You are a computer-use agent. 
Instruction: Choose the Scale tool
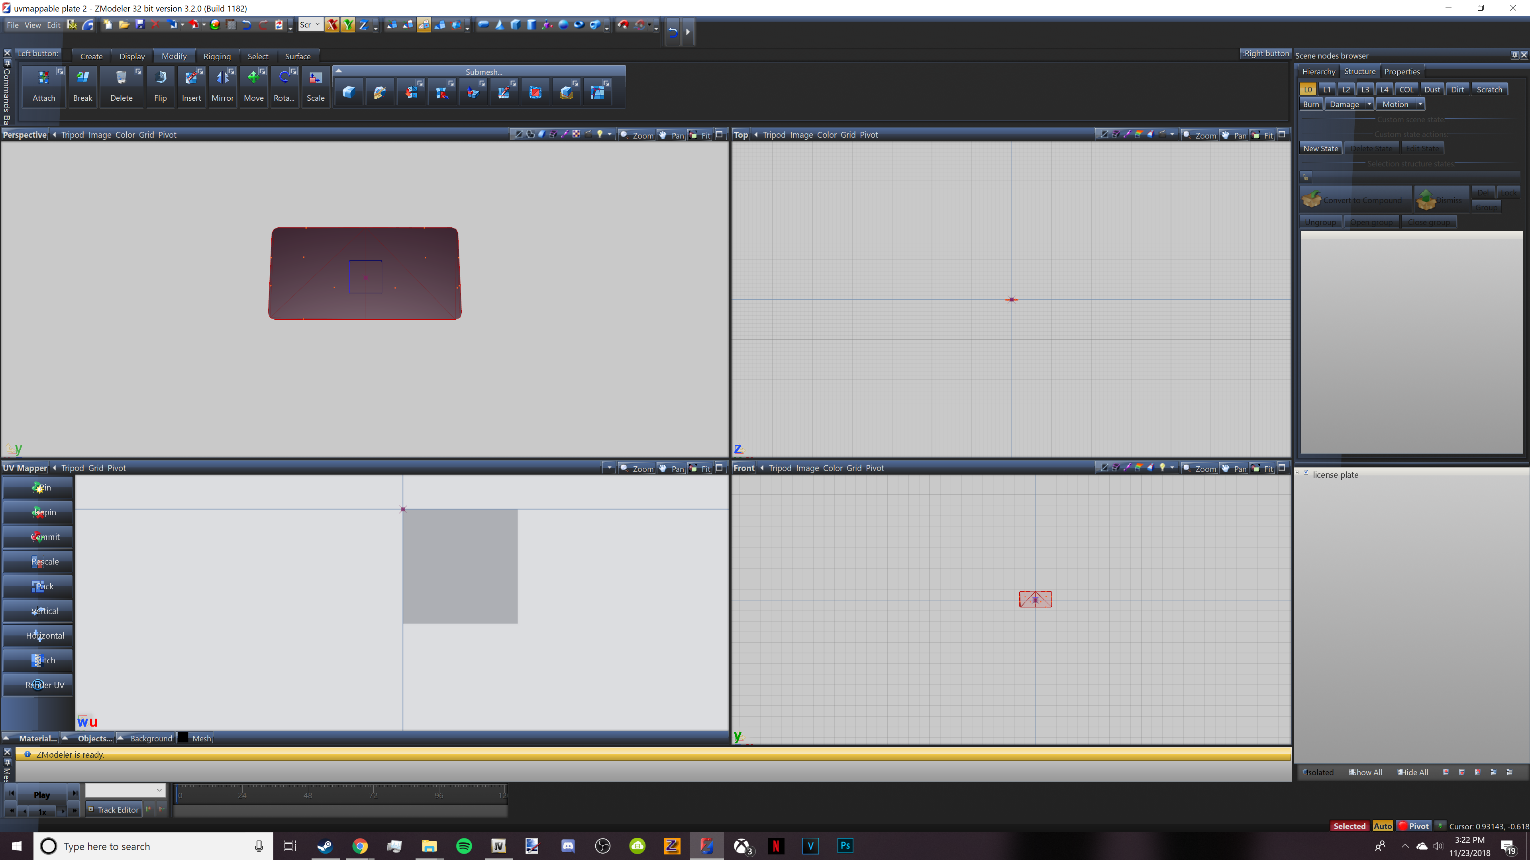pos(316,86)
